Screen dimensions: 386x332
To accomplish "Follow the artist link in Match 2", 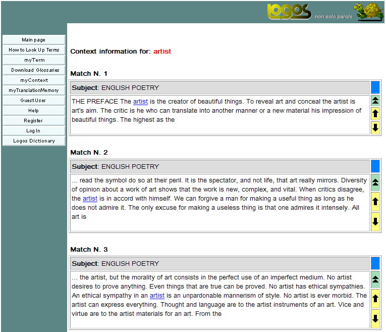I will tap(90, 199).
